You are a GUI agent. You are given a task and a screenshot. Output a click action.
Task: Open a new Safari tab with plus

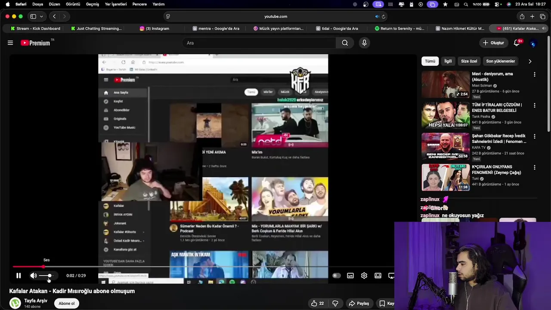tap(532, 16)
